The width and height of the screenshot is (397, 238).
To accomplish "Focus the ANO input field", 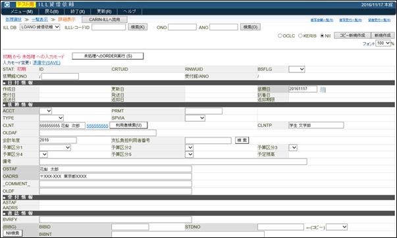I will tap(224, 27).
